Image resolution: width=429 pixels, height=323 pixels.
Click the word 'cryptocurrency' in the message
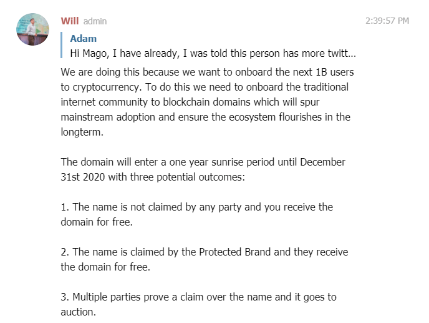pos(107,87)
